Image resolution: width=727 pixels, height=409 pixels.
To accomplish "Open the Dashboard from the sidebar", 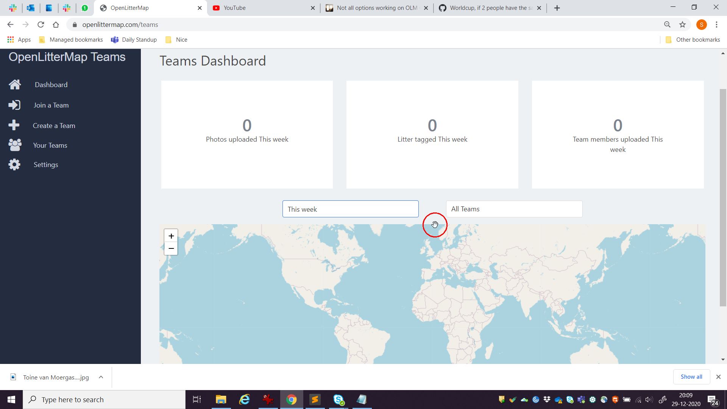I will (51, 84).
